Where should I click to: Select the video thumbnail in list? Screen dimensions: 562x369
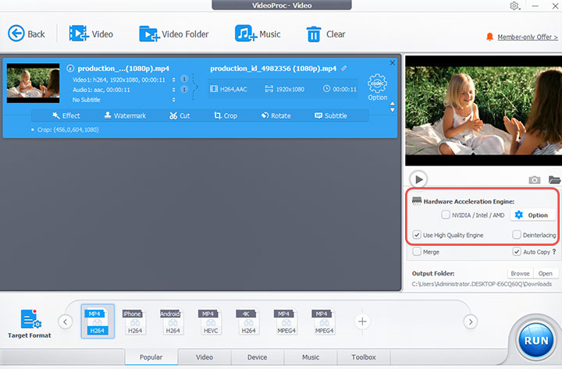click(x=33, y=83)
